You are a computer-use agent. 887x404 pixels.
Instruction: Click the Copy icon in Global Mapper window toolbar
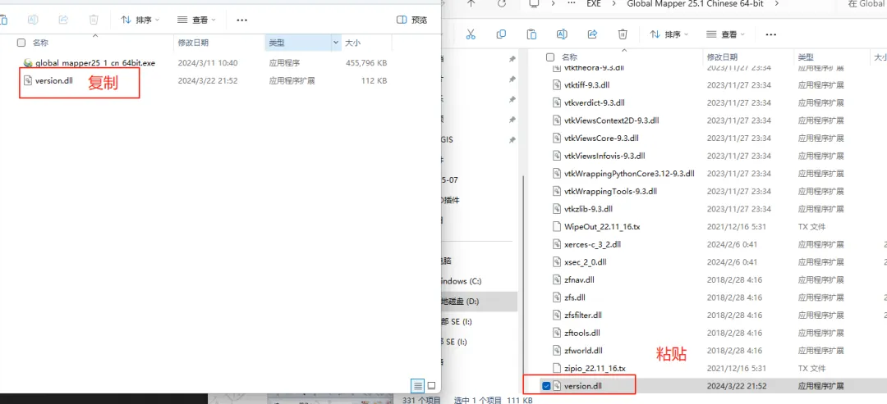(x=501, y=34)
